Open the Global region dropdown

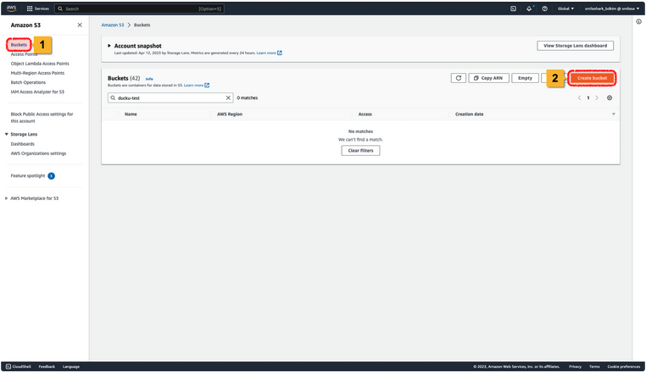pyautogui.click(x=565, y=8)
